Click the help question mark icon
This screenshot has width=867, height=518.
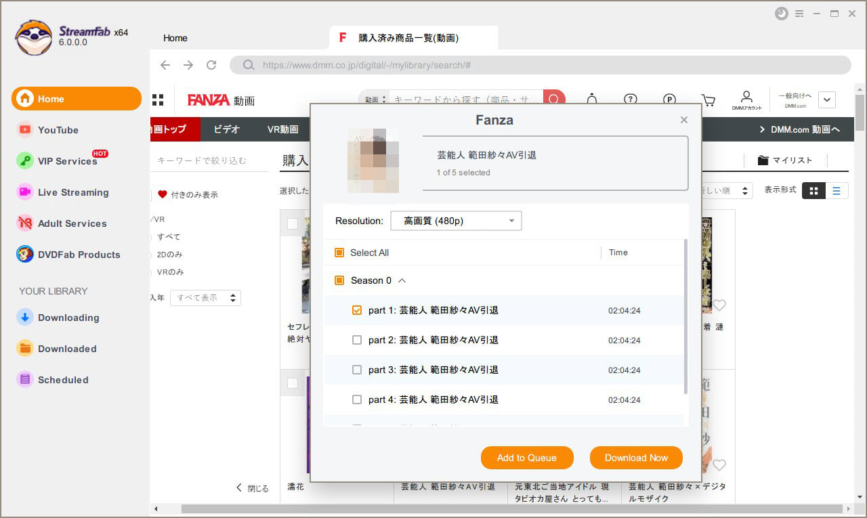(631, 100)
